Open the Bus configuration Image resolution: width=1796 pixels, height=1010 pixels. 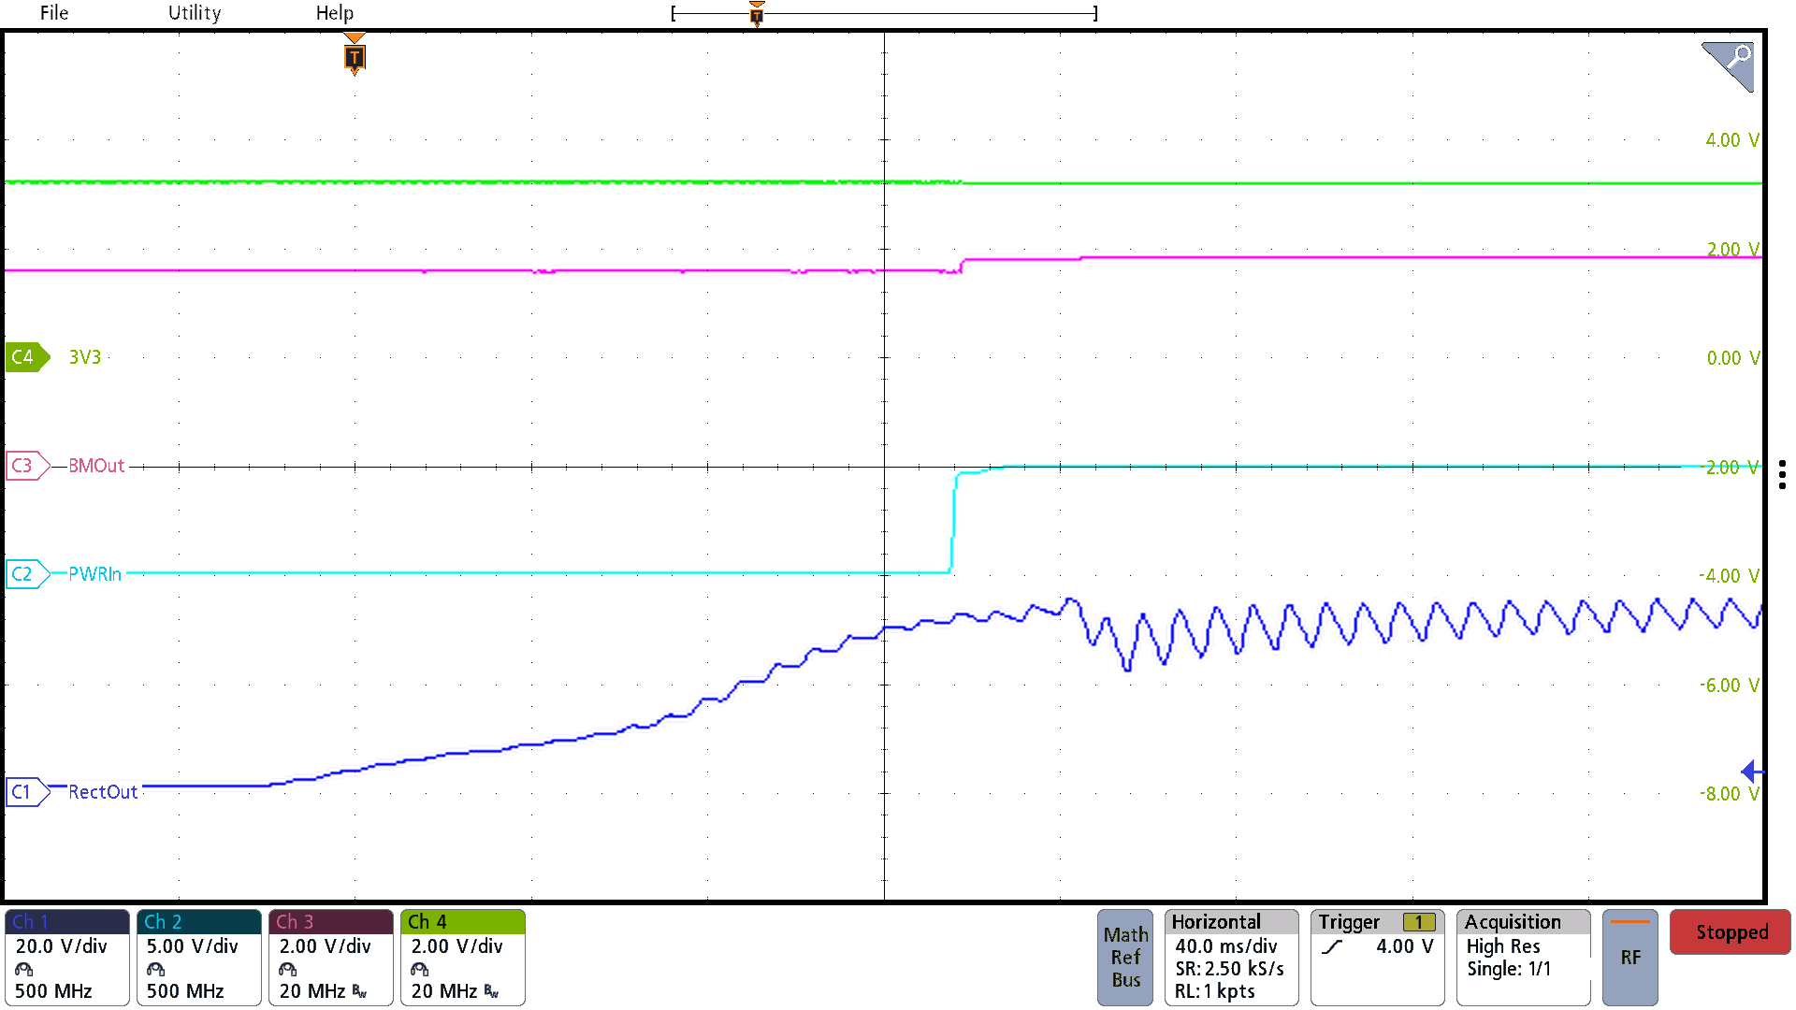click(1125, 979)
